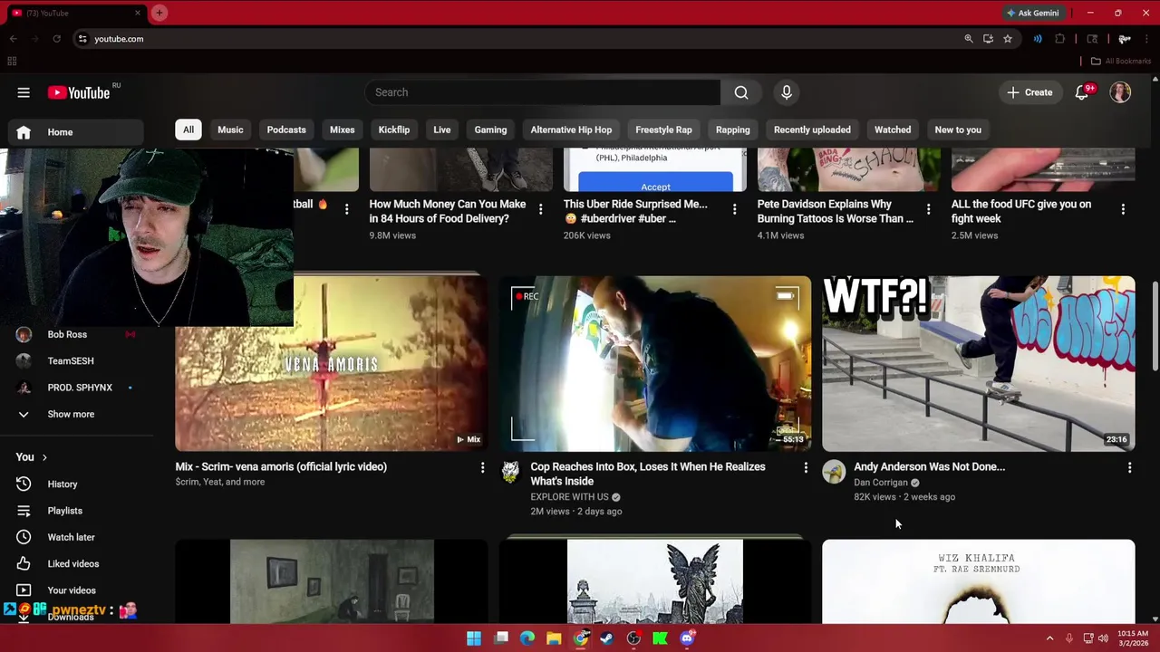Play Cop Reaches Into Box thumbnail
Viewport: 1160px width, 652px height.
pos(654,363)
